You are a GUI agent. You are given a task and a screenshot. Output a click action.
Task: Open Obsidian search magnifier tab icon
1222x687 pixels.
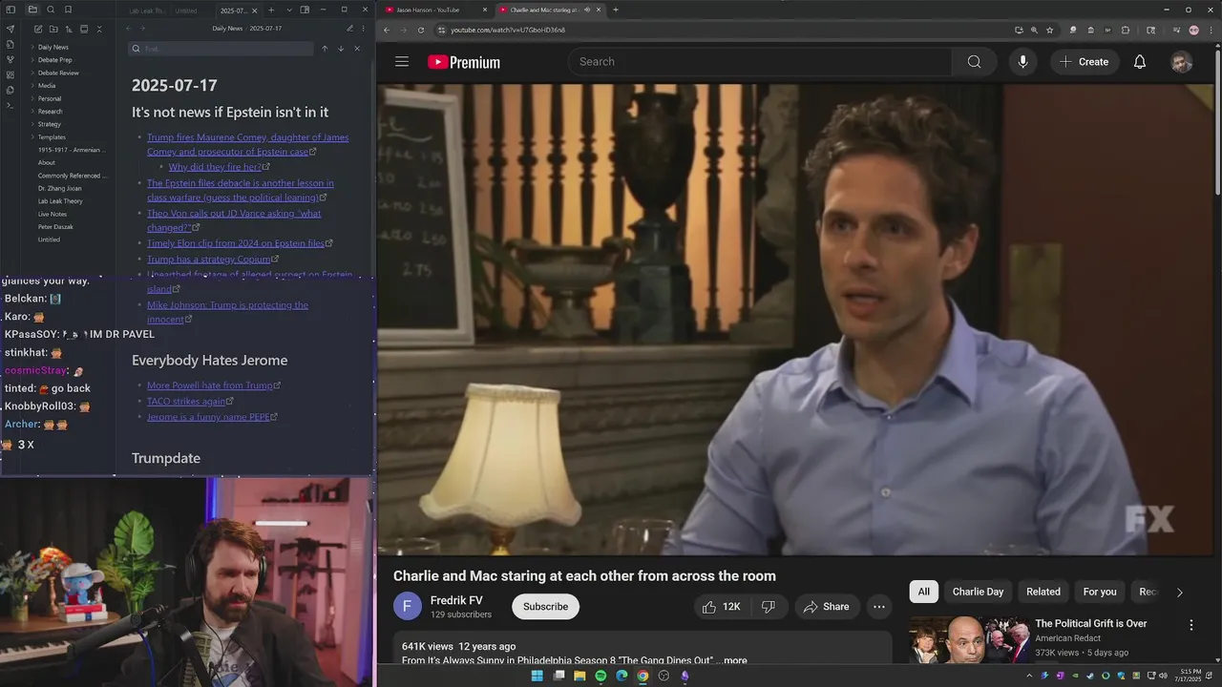pos(51,10)
